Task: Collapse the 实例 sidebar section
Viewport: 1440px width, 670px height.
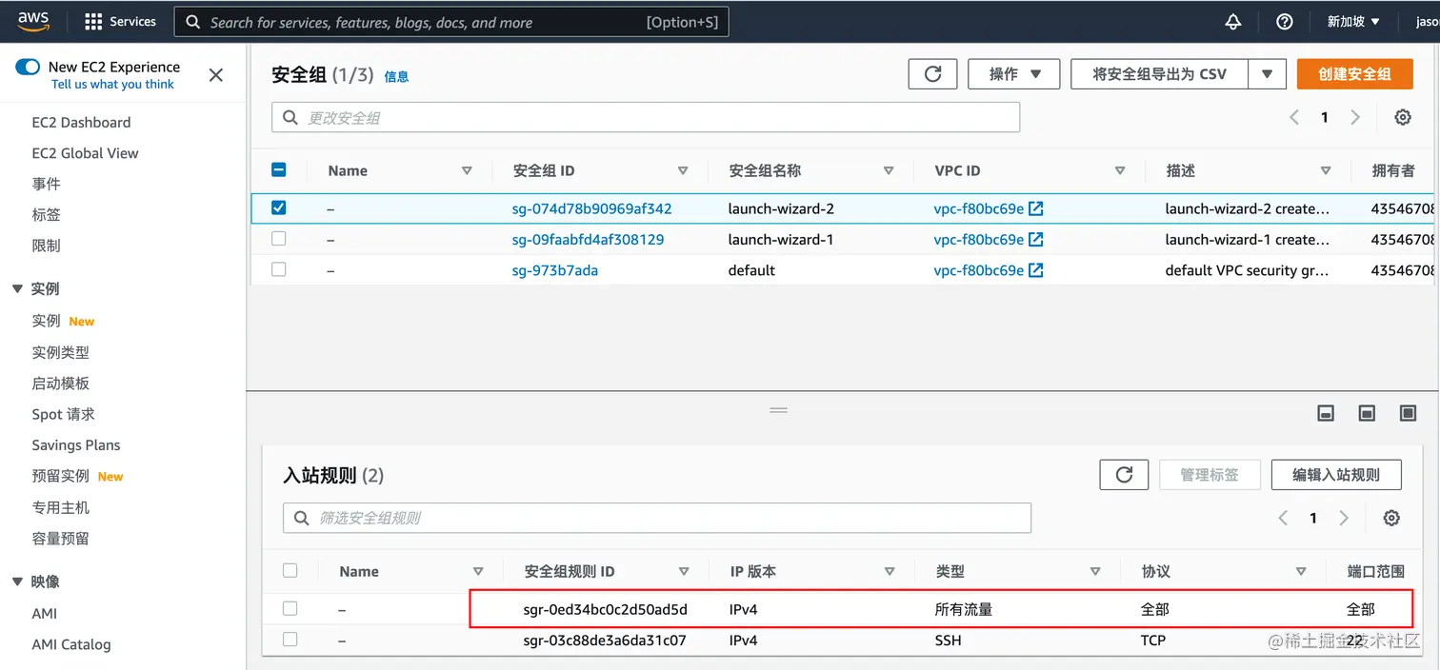Action: tap(17, 288)
